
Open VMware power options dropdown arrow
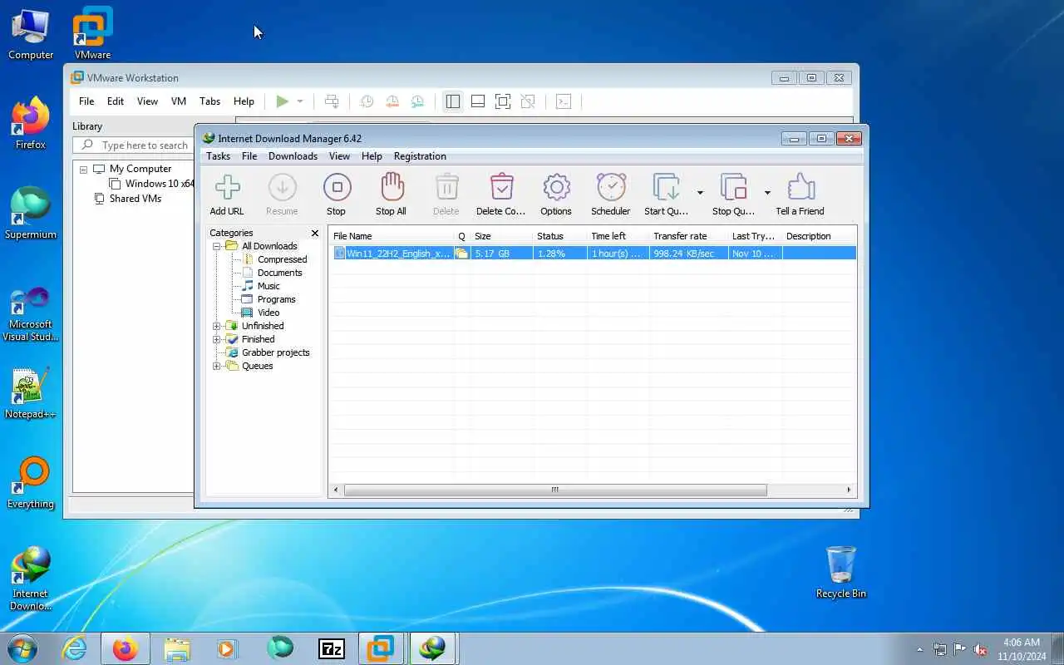300,101
